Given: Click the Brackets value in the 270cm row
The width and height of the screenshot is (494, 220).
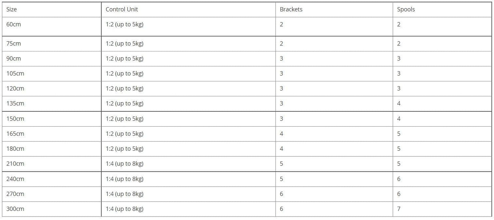Looking at the screenshot, I should pyautogui.click(x=281, y=194).
